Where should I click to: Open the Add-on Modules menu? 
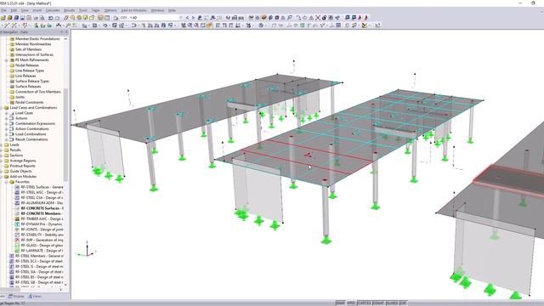[134, 10]
